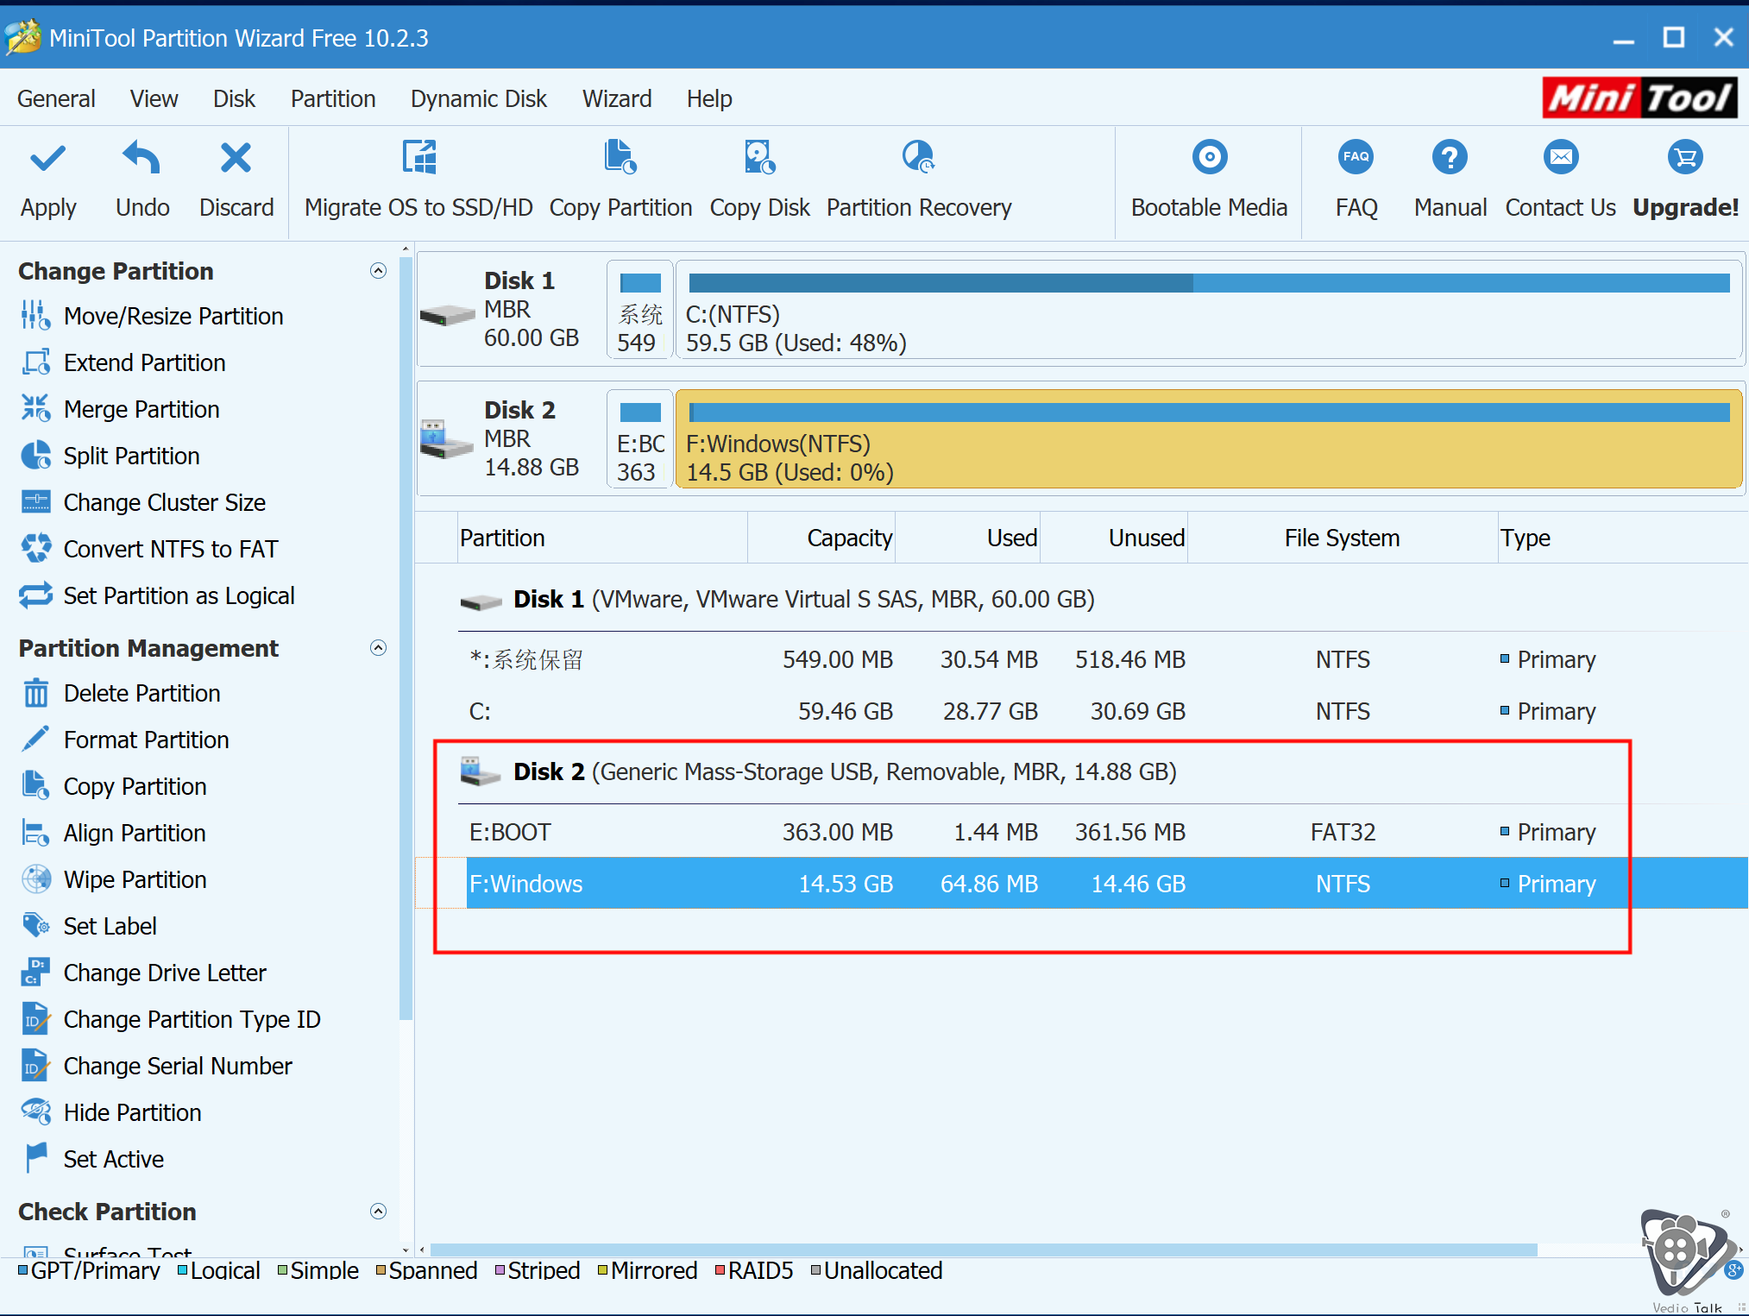Click the Apply checkmark icon
The width and height of the screenshot is (1749, 1316).
pyautogui.click(x=47, y=158)
